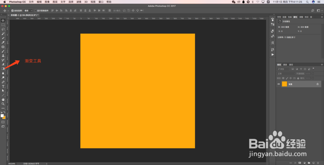Open the Glyphs panel icon
The width and height of the screenshot is (324, 165).
pyautogui.click(x=272, y=43)
